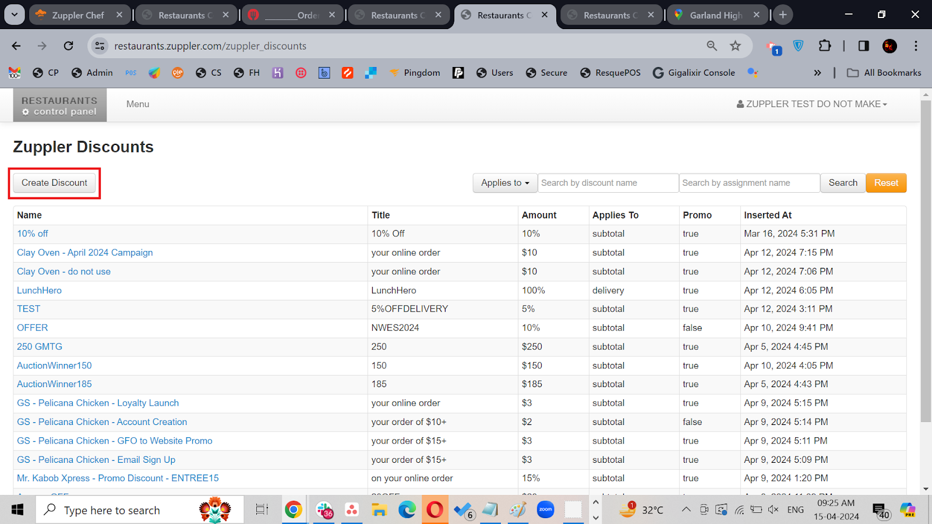Open the Gigalixir Console bookmark
This screenshot has width=932, height=524.
coord(694,73)
